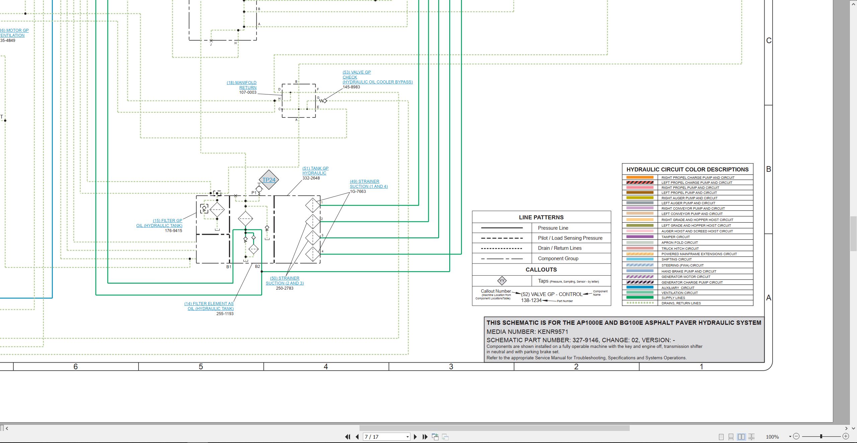Click part number 250-2783

285,288
